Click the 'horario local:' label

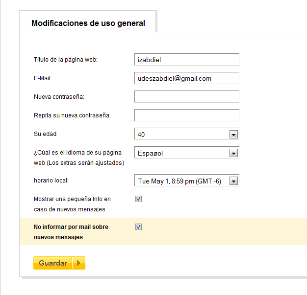51,181
